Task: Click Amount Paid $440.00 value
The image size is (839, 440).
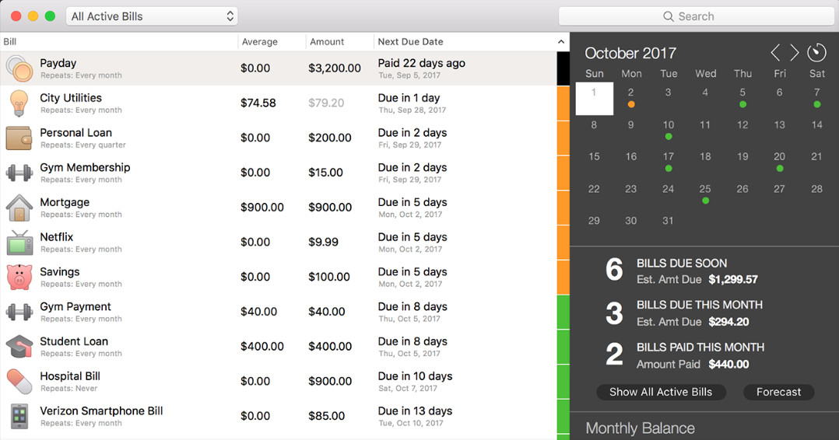Action: tap(728, 364)
